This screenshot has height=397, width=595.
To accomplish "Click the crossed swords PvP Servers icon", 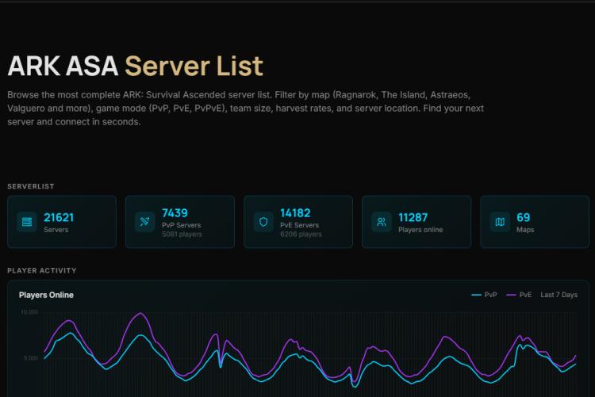I will [144, 222].
